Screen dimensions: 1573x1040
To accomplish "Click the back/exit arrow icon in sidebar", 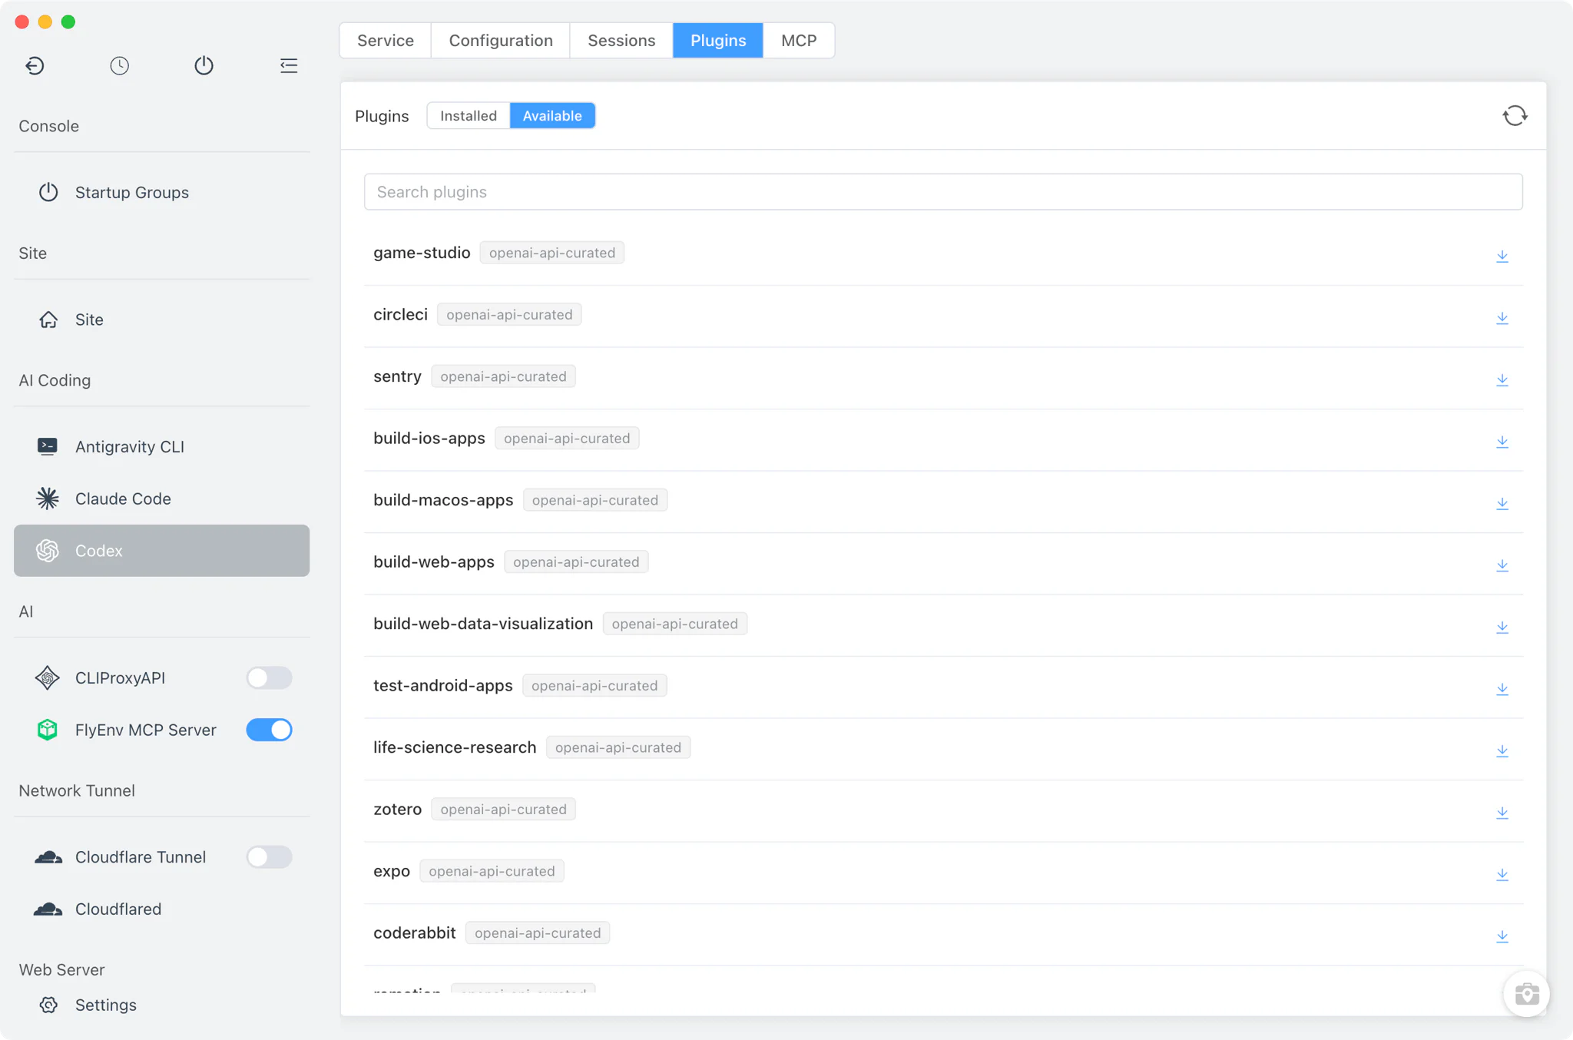I will click(35, 66).
